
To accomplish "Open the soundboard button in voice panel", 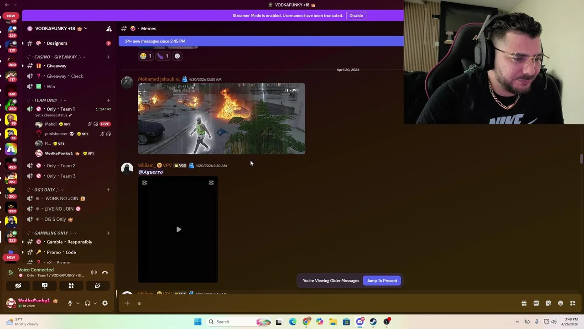I will [x=98, y=286].
